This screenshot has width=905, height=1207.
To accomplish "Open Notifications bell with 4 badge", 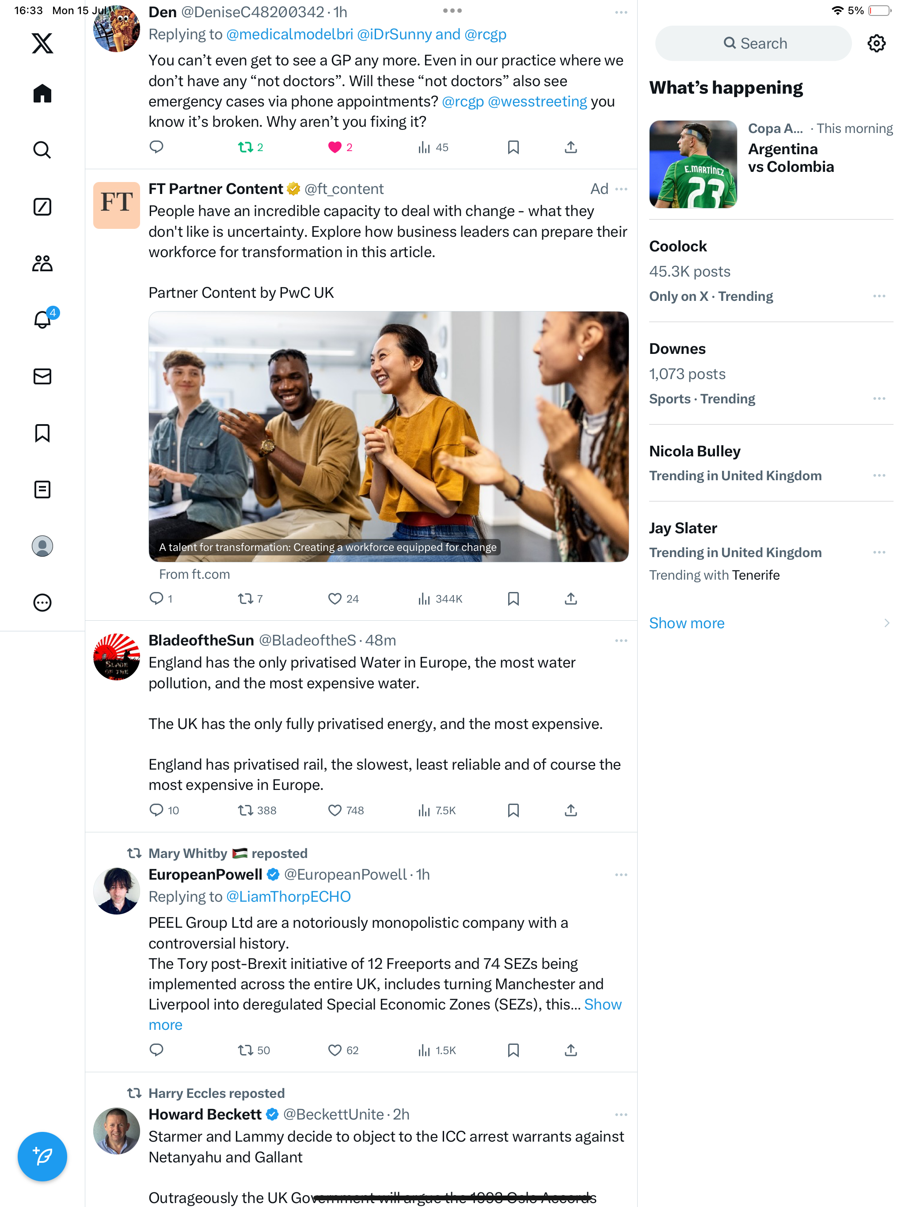I will point(42,319).
